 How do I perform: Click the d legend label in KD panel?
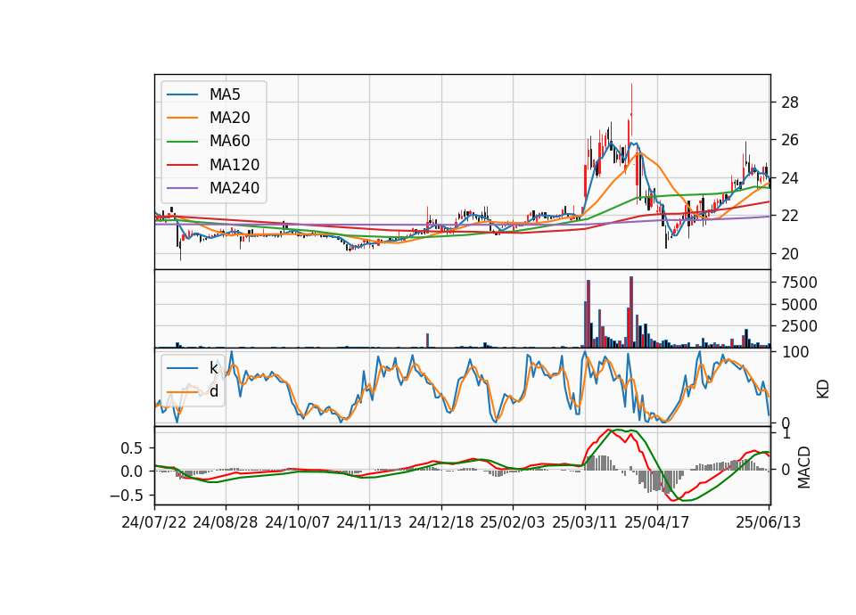pyautogui.click(x=214, y=391)
